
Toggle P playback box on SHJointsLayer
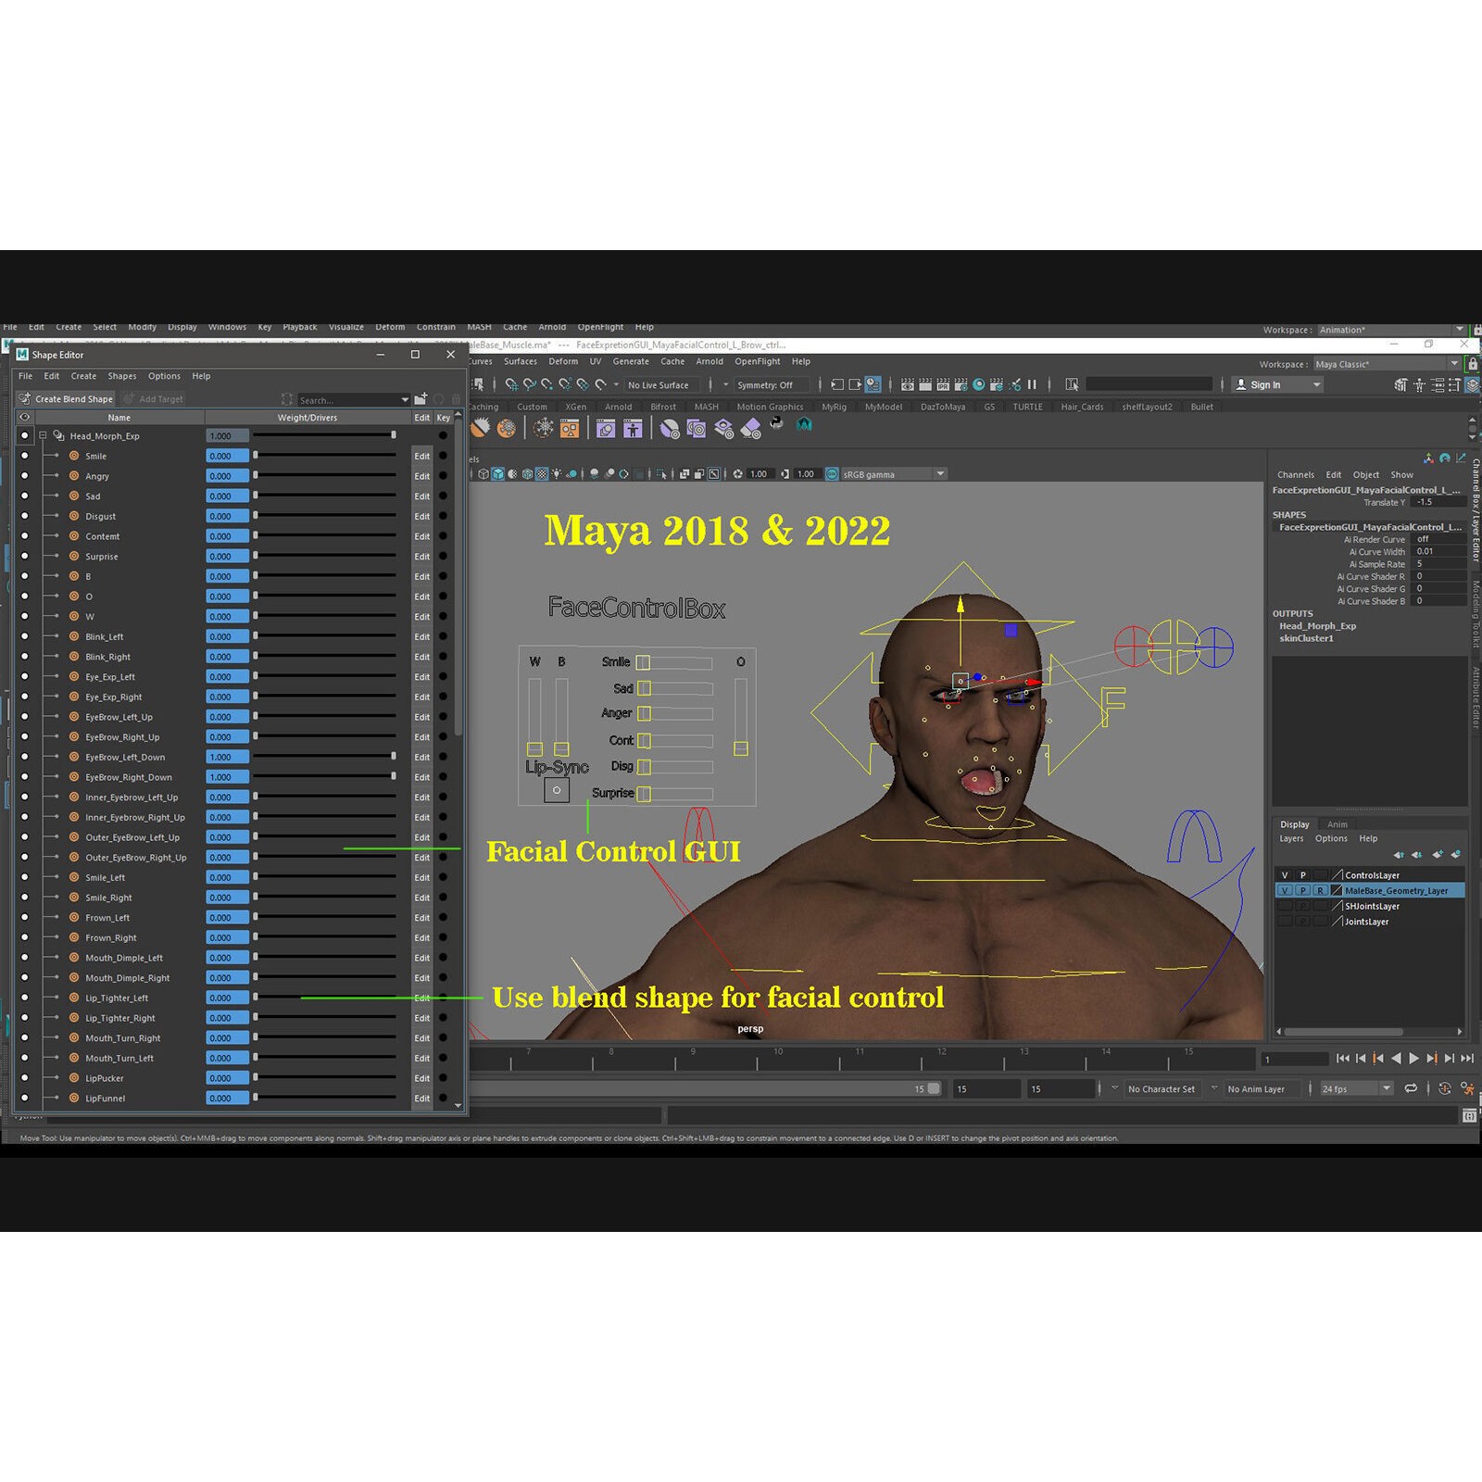pos(1303,906)
